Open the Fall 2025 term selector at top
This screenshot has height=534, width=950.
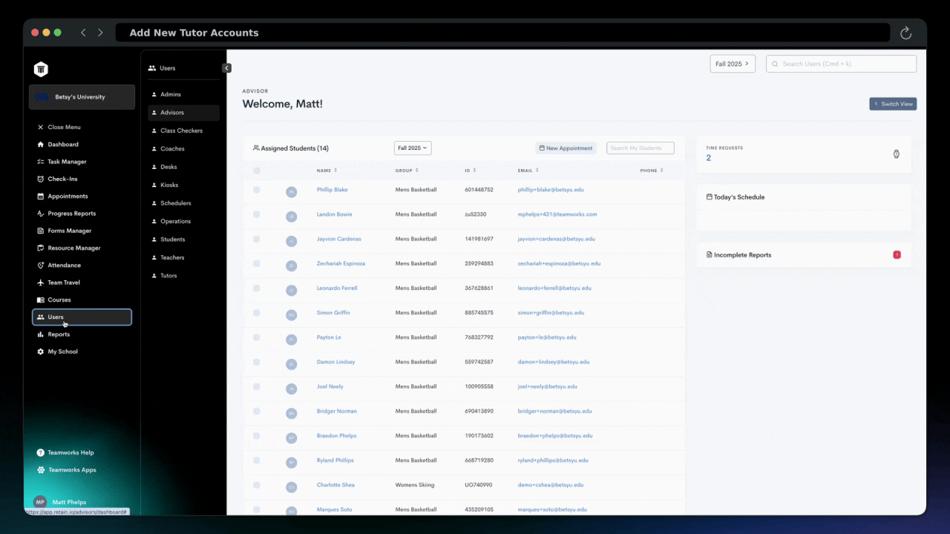point(732,64)
